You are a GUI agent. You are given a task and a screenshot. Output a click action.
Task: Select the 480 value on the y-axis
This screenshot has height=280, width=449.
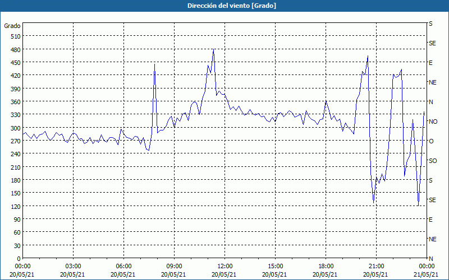coord(16,49)
